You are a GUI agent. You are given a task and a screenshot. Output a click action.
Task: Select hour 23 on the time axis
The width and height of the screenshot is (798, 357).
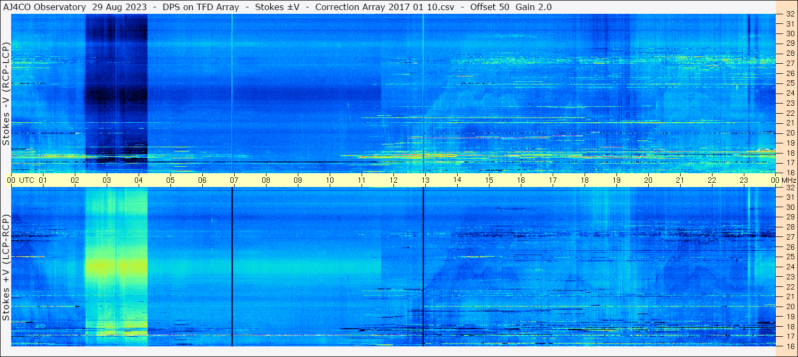[744, 180]
